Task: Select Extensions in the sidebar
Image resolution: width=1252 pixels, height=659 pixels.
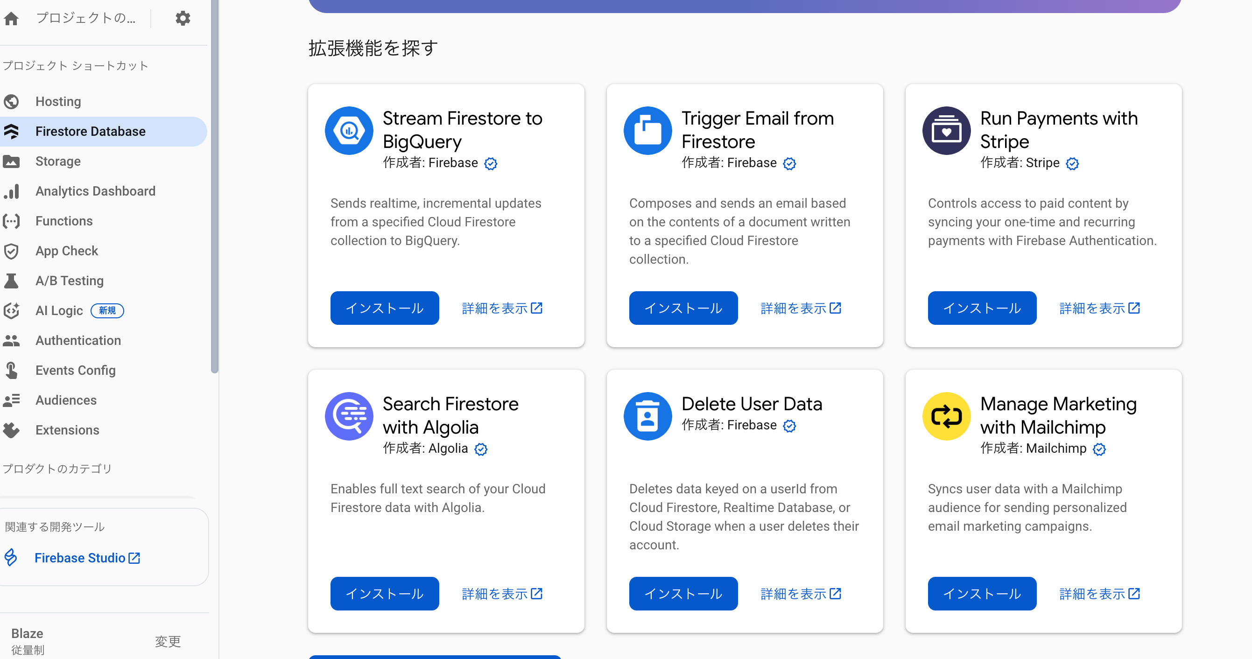Action: tap(67, 430)
